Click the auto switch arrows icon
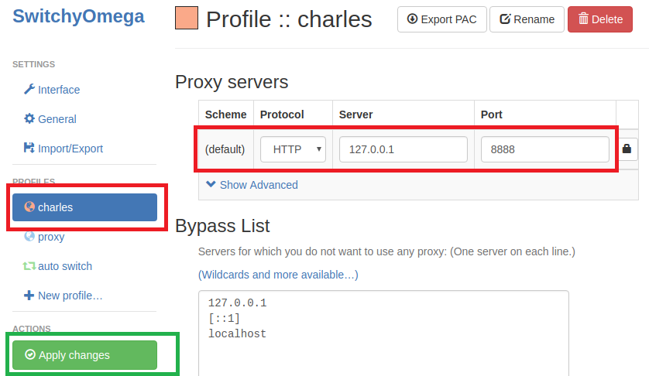Viewport: 649px width, 376px height. [x=29, y=266]
